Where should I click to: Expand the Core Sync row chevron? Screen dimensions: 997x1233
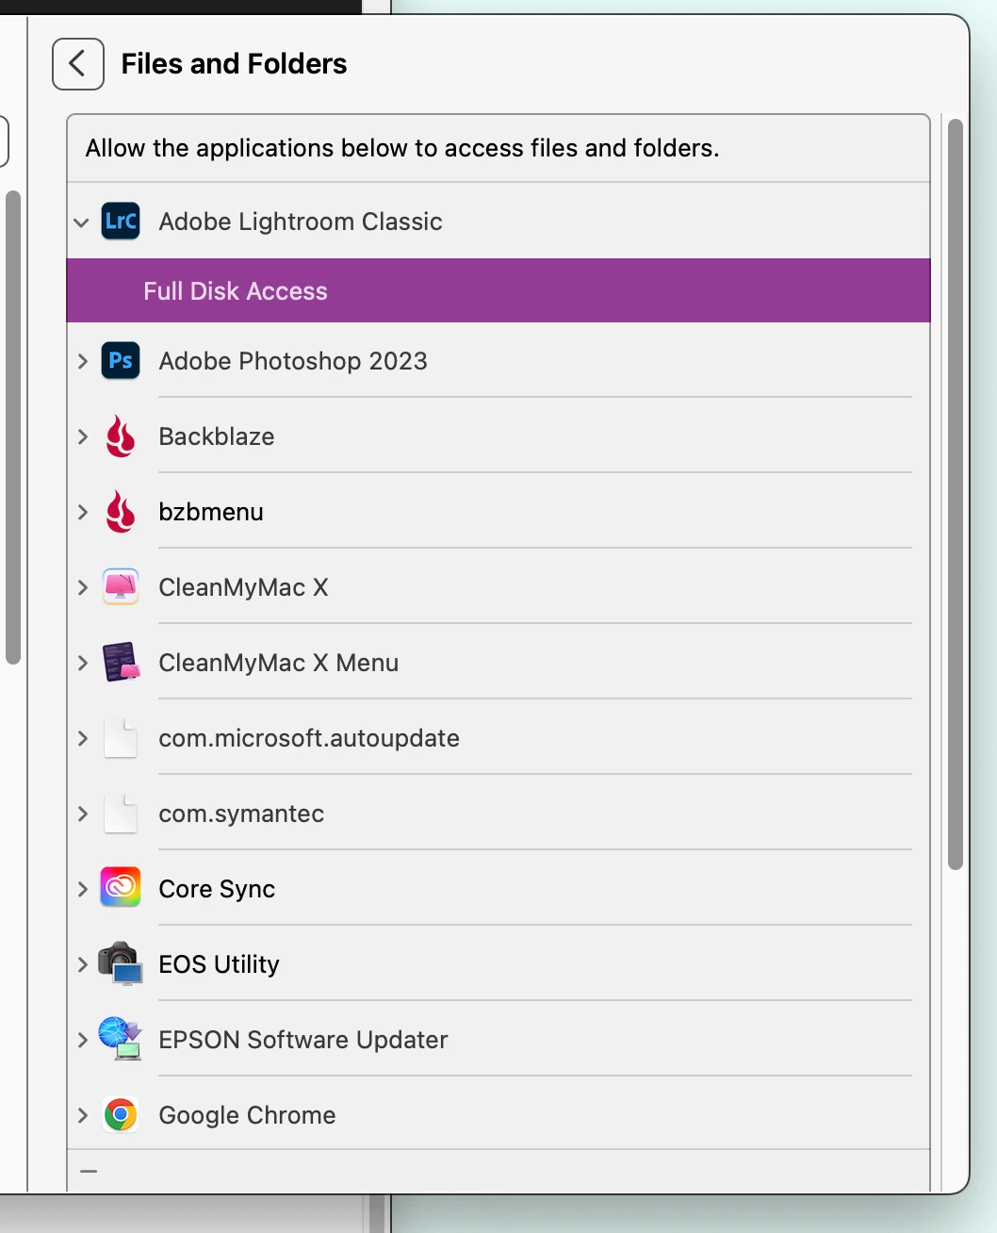point(83,889)
